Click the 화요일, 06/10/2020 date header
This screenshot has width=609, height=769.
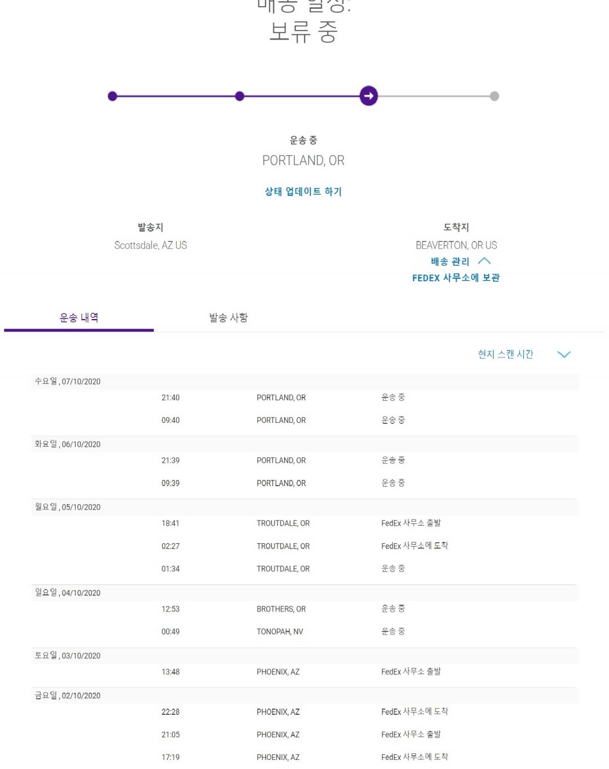click(68, 444)
